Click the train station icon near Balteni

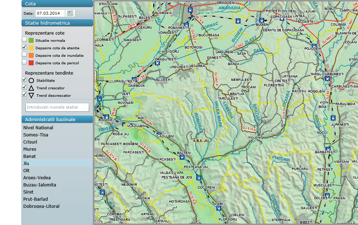(x=182, y=157)
